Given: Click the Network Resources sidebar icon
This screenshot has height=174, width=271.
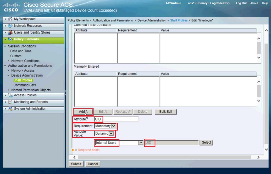Looking at the screenshot, I should click(x=10, y=26).
